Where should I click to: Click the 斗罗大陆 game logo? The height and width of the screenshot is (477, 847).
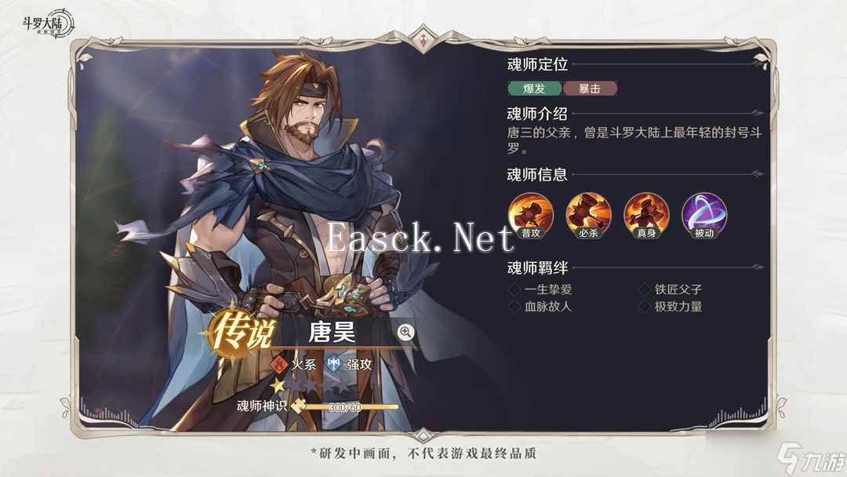click(48, 24)
